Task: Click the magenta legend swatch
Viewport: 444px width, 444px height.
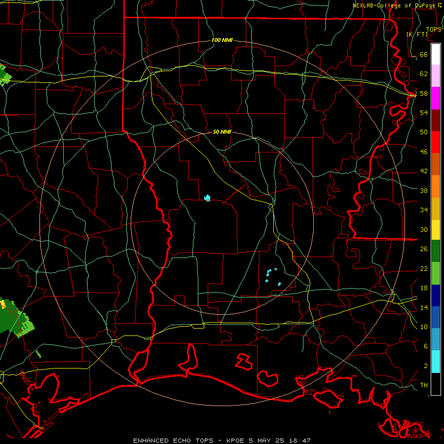Action: 436,98
